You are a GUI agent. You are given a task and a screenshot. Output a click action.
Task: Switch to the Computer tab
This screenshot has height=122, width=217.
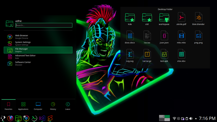tap(38, 106)
